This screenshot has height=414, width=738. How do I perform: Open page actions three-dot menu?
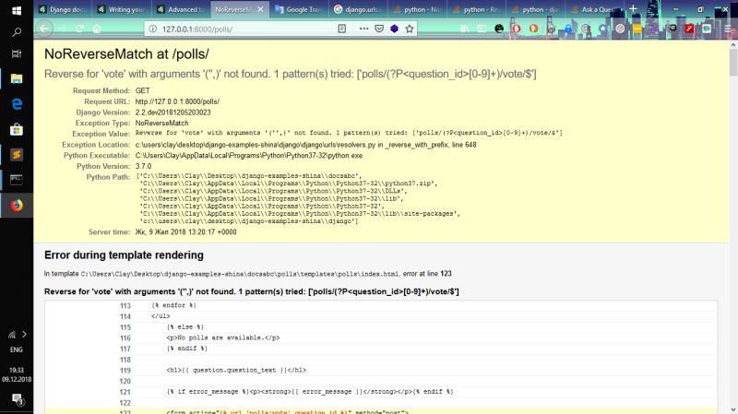[363, 29]
